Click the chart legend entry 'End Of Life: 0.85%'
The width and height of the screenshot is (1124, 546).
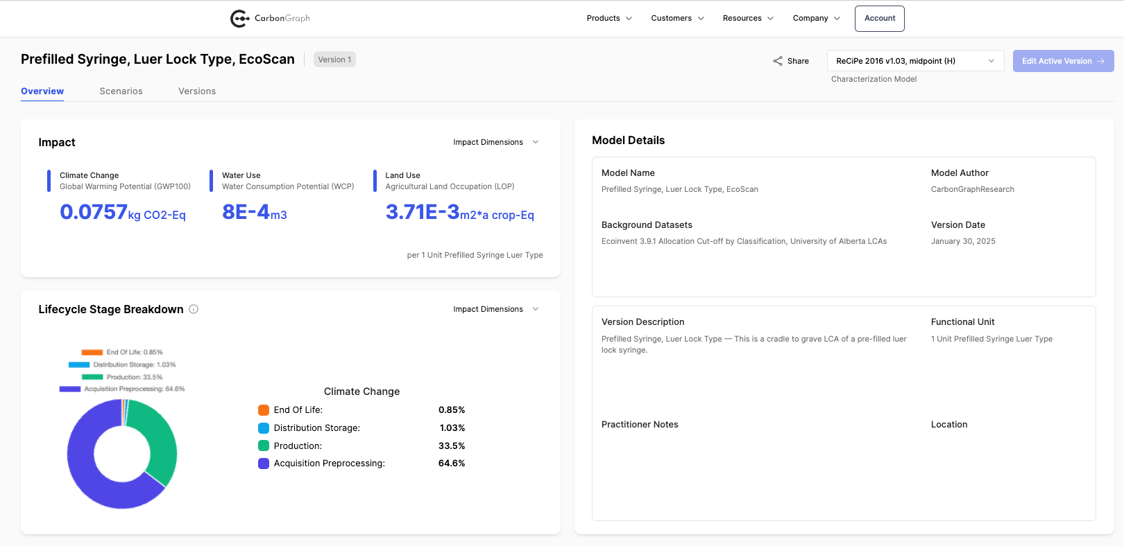click(122, 352)
